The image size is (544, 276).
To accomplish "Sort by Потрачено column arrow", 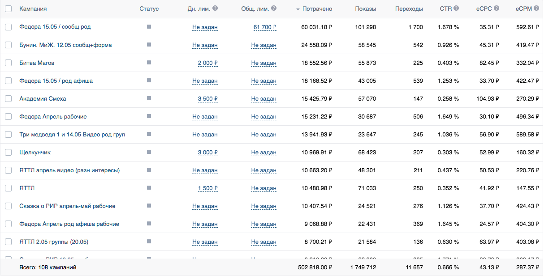I will 298,9.
